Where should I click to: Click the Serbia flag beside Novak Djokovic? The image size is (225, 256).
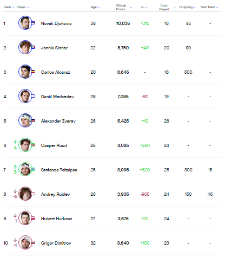[x=33, y=23]
